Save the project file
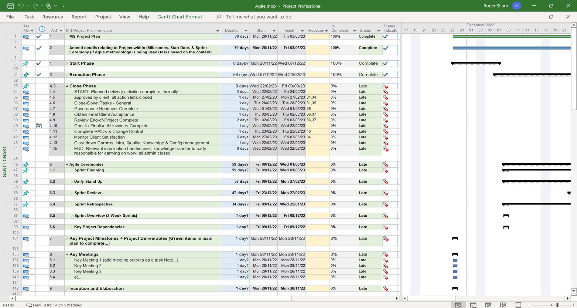Viewport: 577px width, 308px height. 11,5
